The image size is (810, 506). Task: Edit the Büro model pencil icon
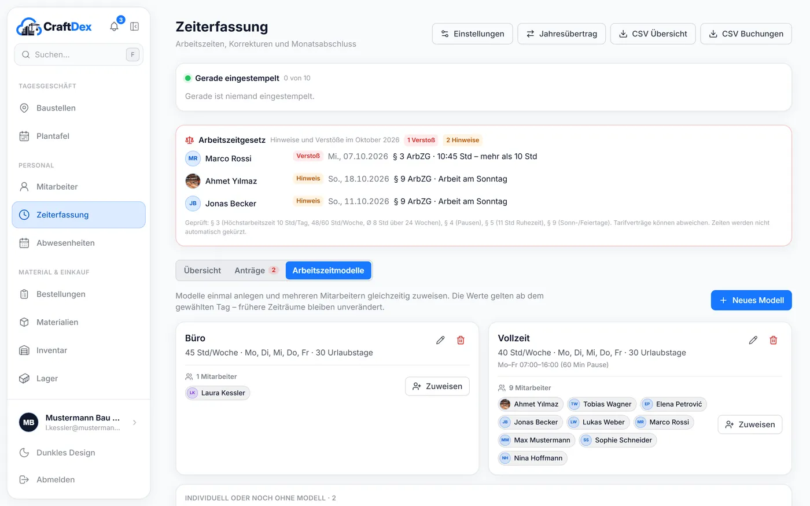click(x=440, y=340)
